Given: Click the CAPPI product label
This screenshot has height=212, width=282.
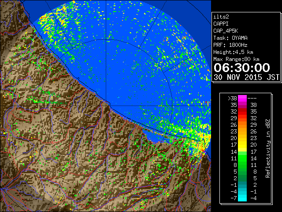Looking at the screenshot, I should coord(221,24).
